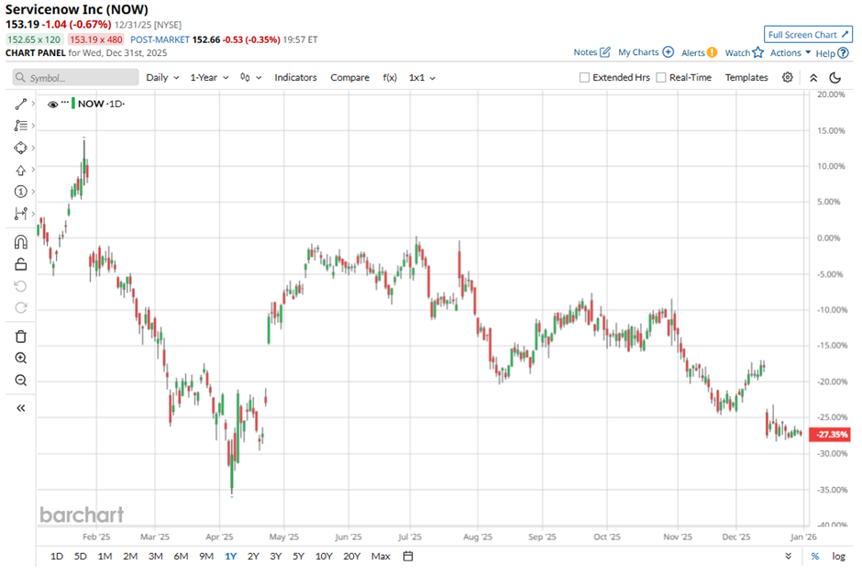
Task: Add to Watch list star icon
Action: coord(758,52)
